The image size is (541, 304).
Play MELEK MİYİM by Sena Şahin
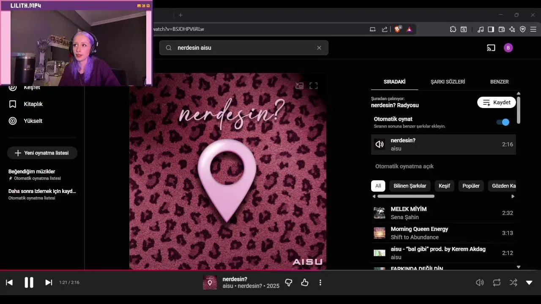click(x=443, y=213)
